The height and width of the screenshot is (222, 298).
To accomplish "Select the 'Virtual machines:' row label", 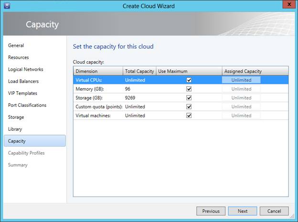I will (93, 116).
